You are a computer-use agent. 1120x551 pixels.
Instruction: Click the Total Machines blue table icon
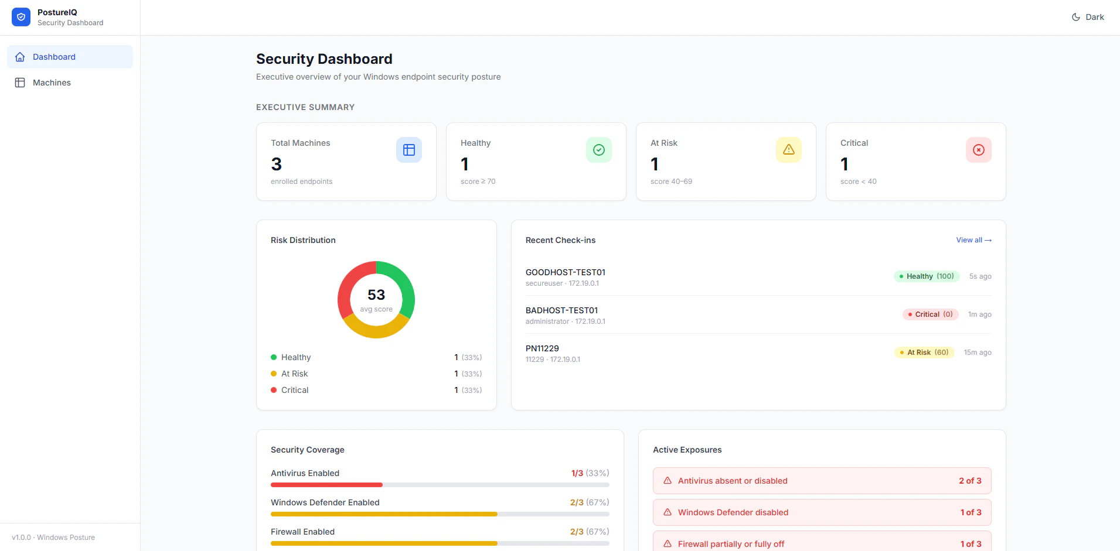(409, 150)
